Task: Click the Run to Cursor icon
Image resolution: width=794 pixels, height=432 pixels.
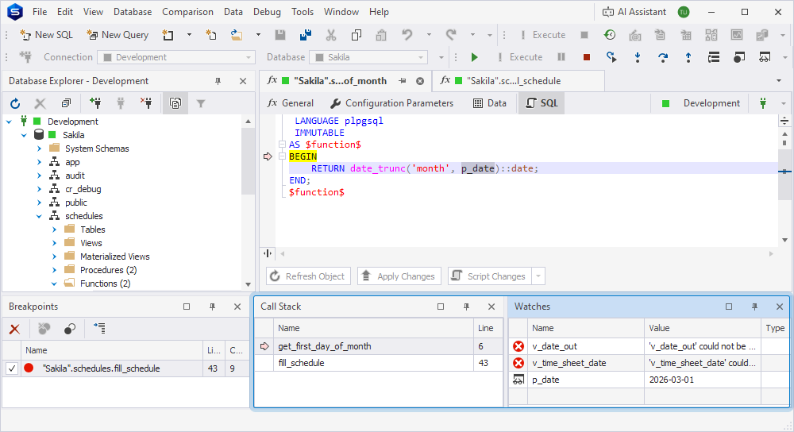Action: [x=611, y=57]
